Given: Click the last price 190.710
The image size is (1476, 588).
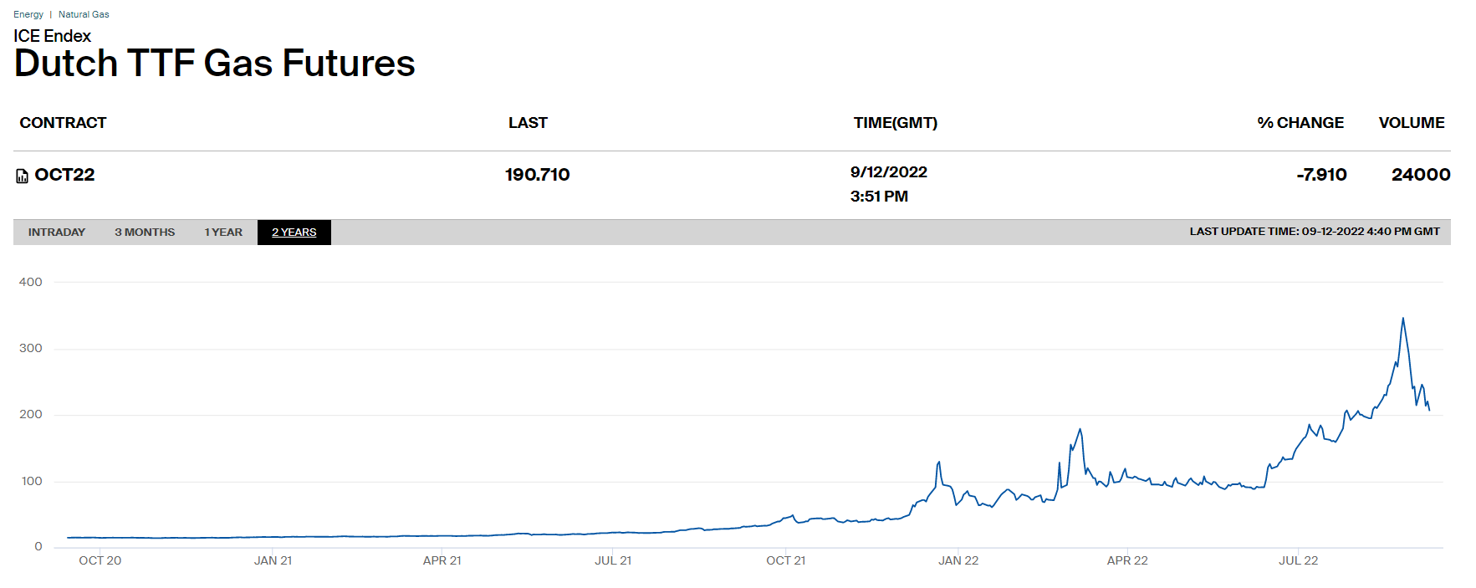Looking at the screenshot, I should 537,175.
